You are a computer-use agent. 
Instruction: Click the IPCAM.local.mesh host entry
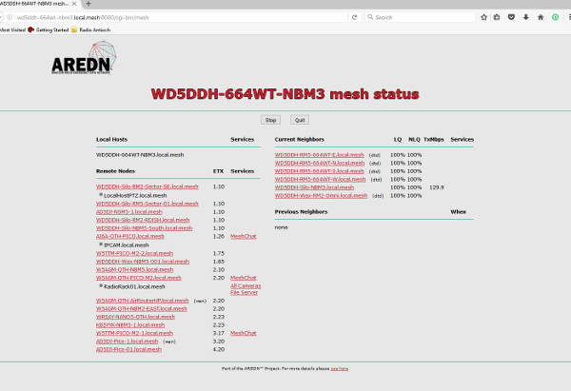126,245
